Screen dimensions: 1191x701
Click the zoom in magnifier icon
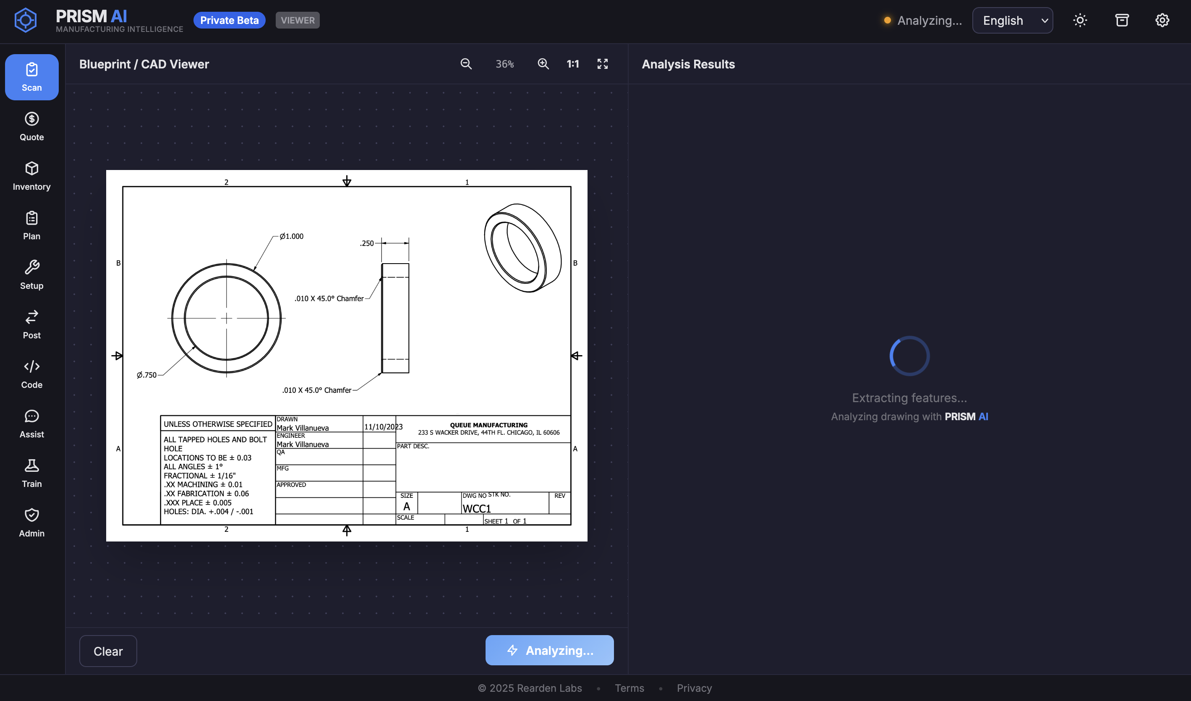[x=543, y=64]
